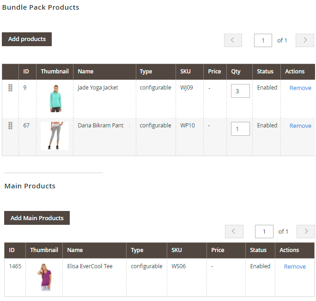Click the Bundle Pack page number field
Viewport: 316px width, 301px height.
pos(263,40)
